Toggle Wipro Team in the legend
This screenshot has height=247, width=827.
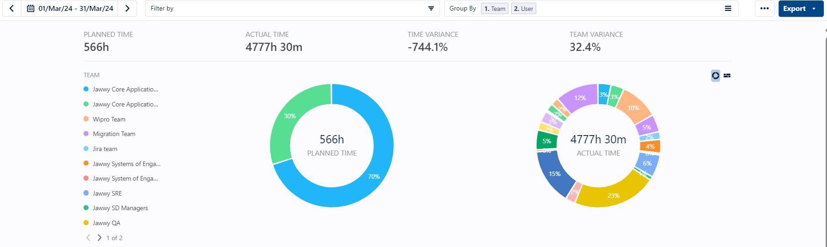click(x=109, y=119)
